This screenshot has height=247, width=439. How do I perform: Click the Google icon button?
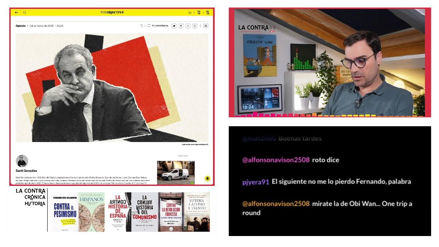pos(206,26)
